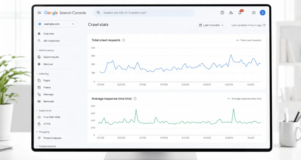Click help icon beside Average response time

pos(135,99)
